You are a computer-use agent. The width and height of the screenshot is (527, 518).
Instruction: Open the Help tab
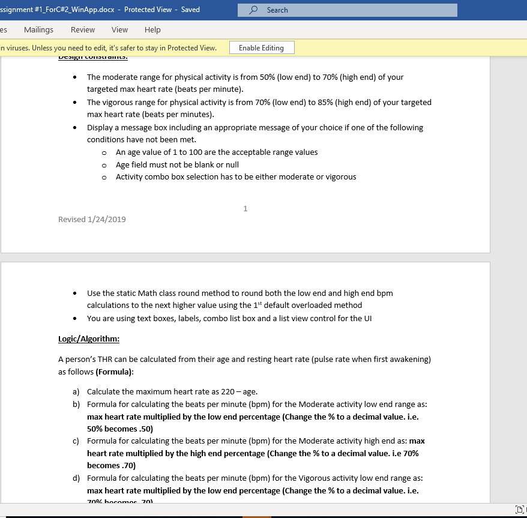(x=152, y=29)
